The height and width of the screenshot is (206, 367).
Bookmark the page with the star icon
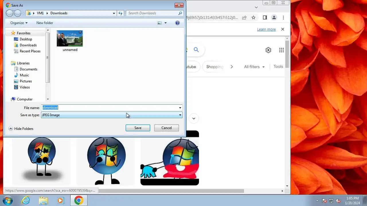253,17
